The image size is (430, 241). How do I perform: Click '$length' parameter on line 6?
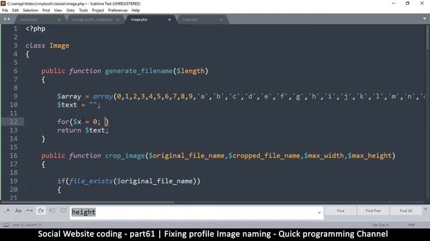point(191,71)
